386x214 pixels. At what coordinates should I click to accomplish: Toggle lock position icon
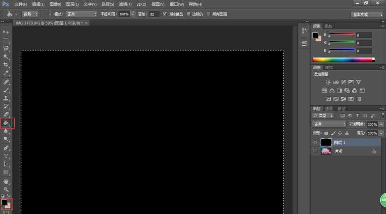pyautogui.click(x=340, y=133)
